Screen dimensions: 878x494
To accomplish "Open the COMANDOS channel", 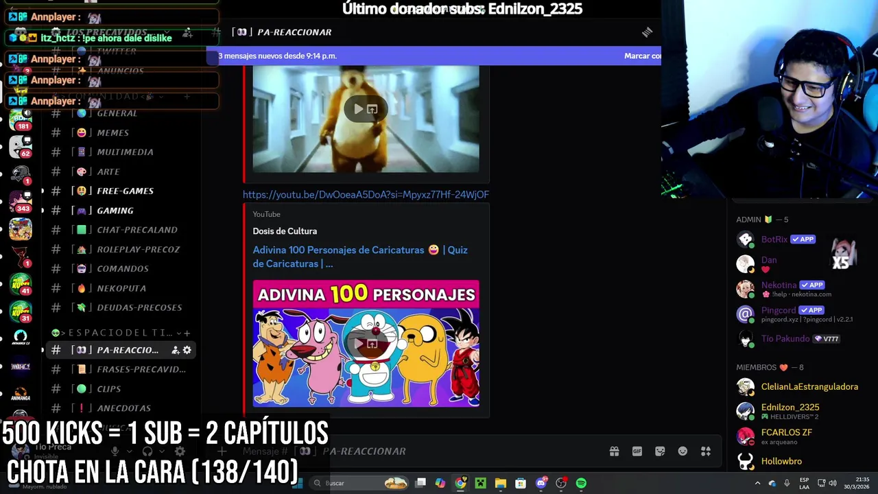I will tap(121, 268).
